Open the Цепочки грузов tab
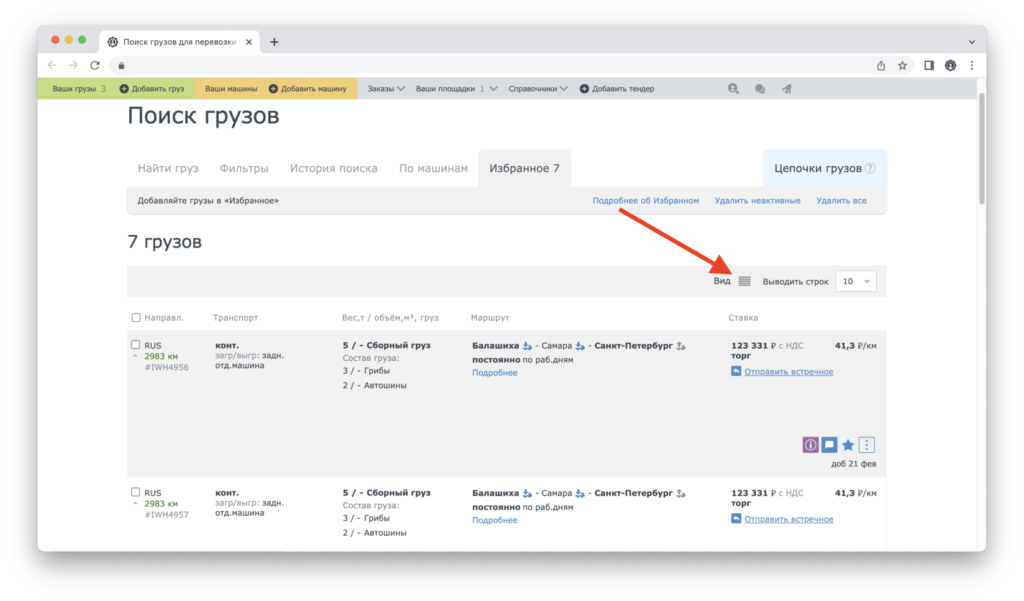The width and height of the screenshot is (1024, 601). pyautogui.click(x=825, y=168)
